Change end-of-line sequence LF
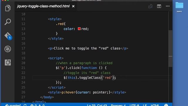 click(x=145, y=105)
